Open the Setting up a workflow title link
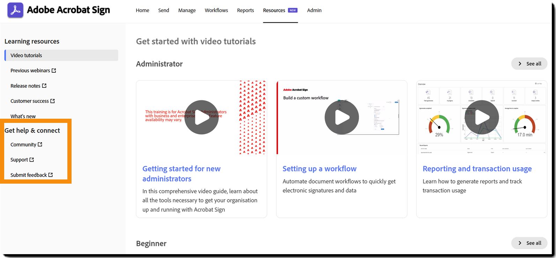556x258 pixels. [319, 169]
